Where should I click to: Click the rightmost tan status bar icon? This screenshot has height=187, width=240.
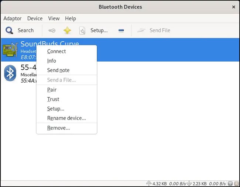click(x=236, y=183)
